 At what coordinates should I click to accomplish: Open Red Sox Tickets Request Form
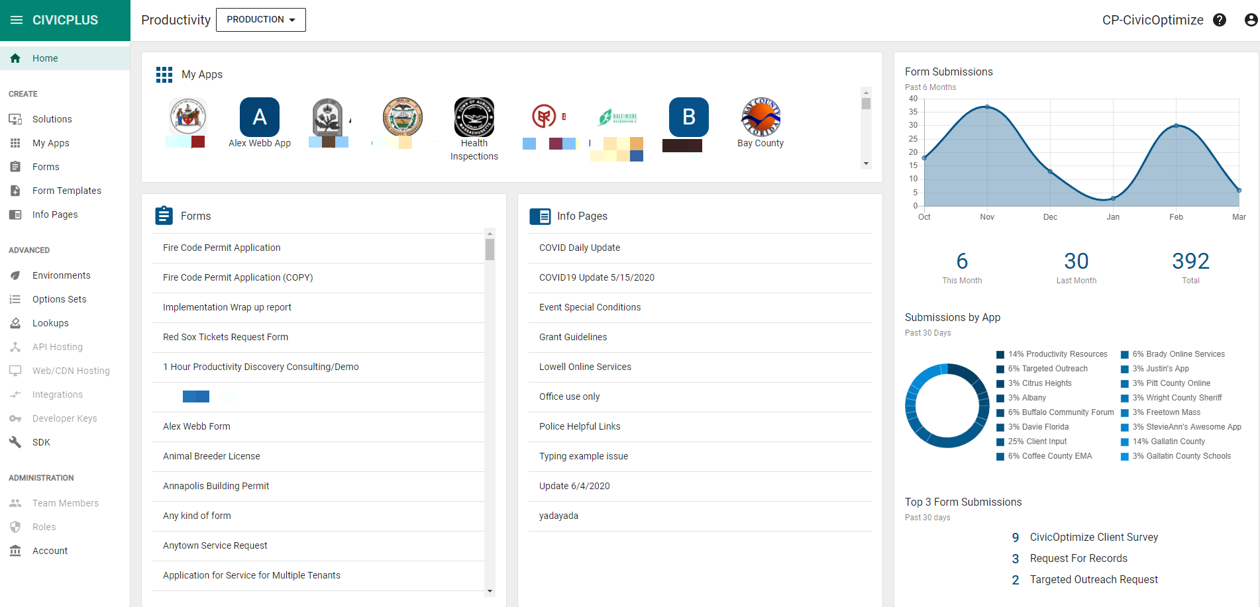318,338
